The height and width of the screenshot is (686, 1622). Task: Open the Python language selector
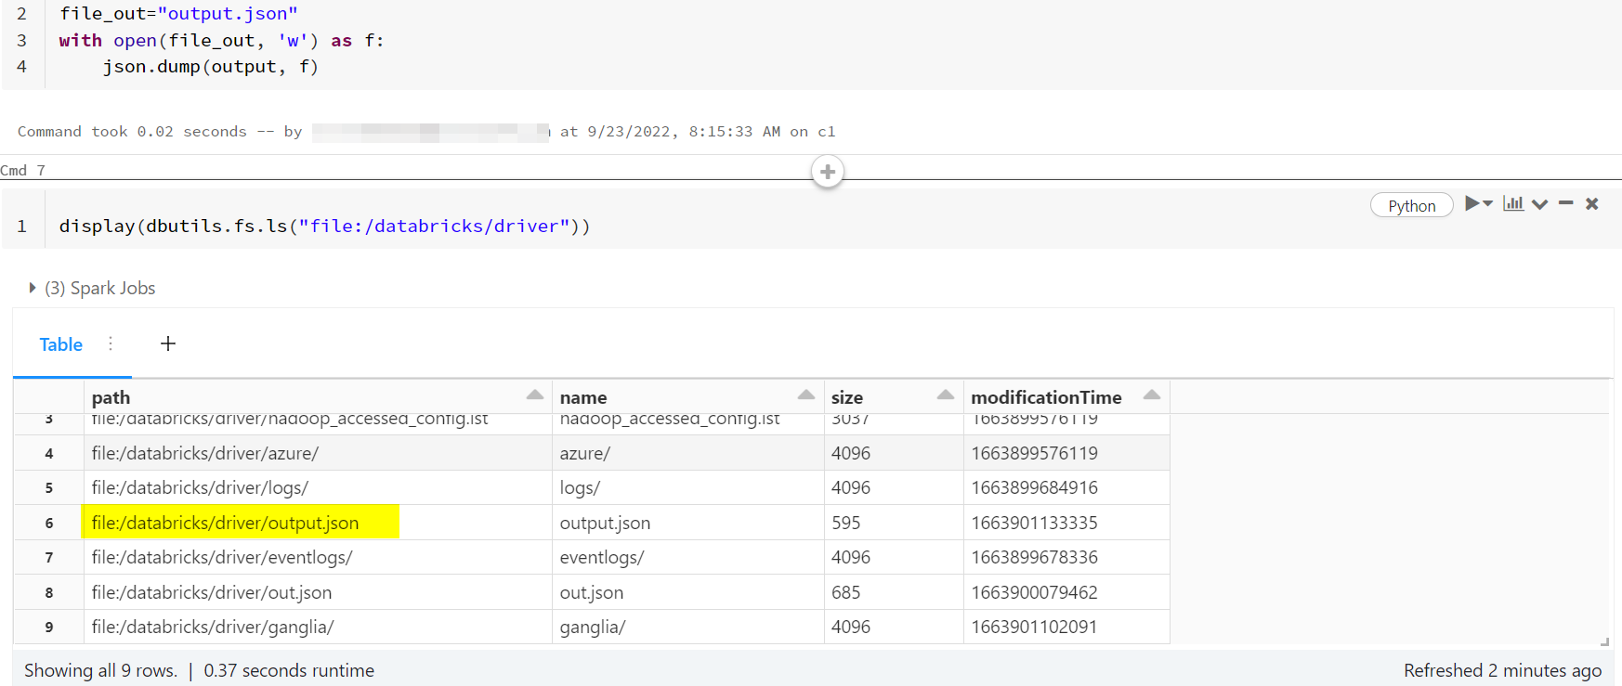1412,205
